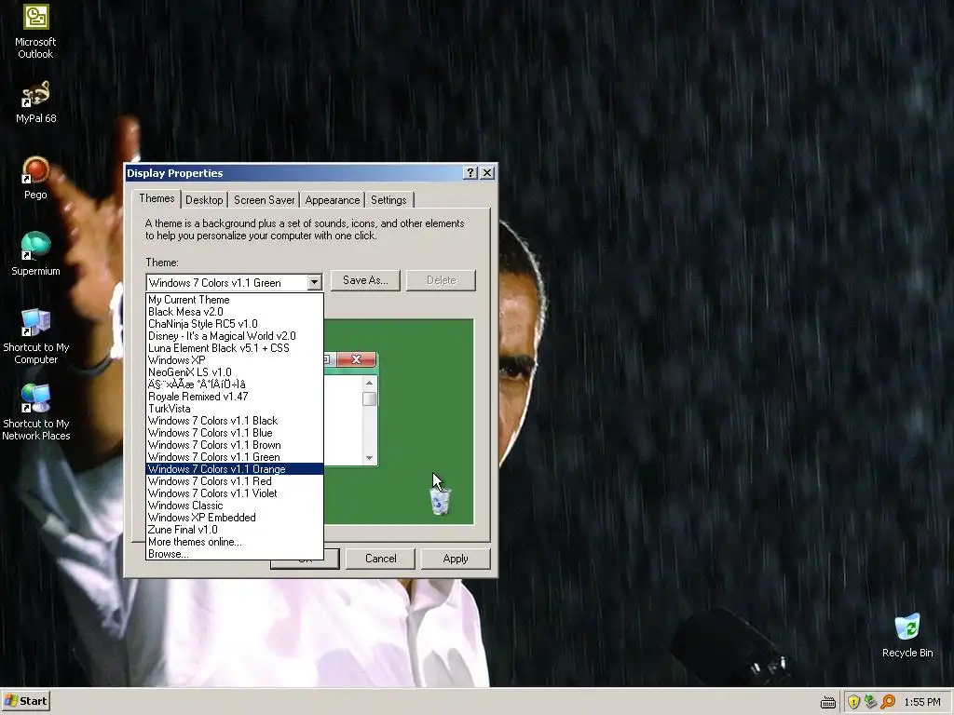Select the Shortcut to My Network Places icon
954x715 pixels.
(x=35, y=412)
